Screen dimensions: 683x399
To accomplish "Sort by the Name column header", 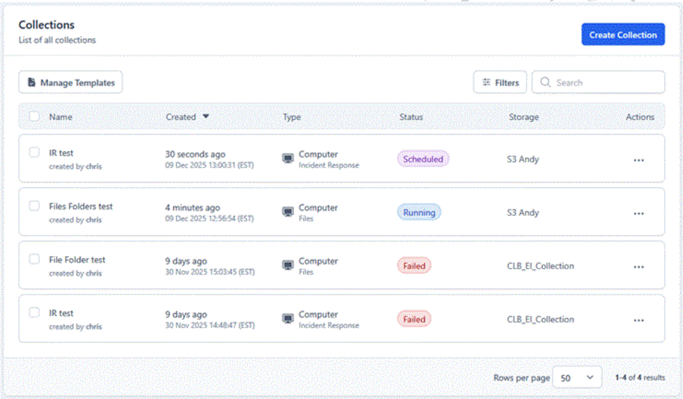I will (x=60, y=117).
